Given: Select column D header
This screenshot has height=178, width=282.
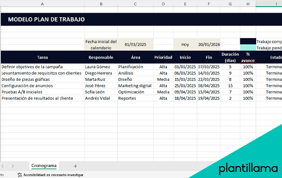Looking at the screenshot, I should click(x=163, y=4).
